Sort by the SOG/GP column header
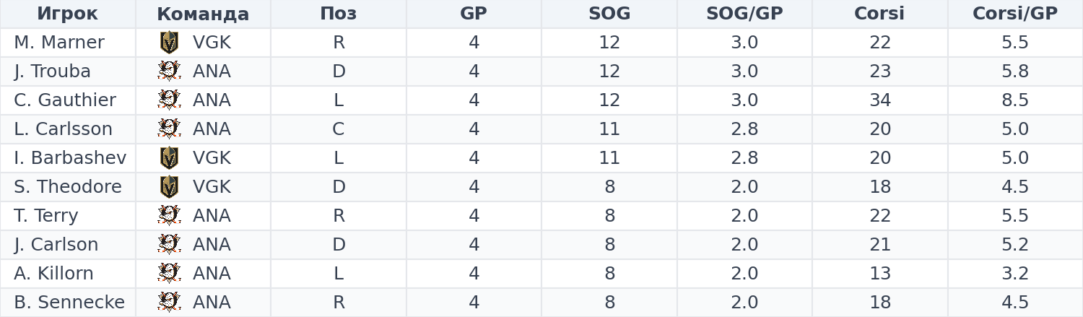Image resolution: width=1083 pixels, height=317 pixels. (x=744, y=14)
